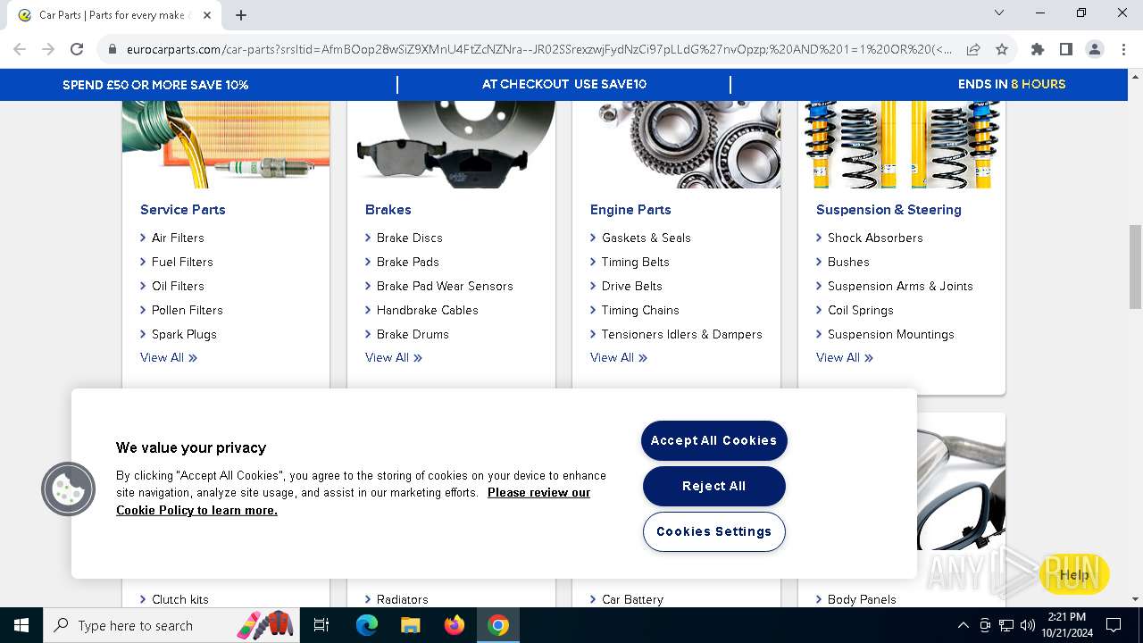View All Engine Parts
Screen dimensions: 1143x643
click(x=619, y=357)
